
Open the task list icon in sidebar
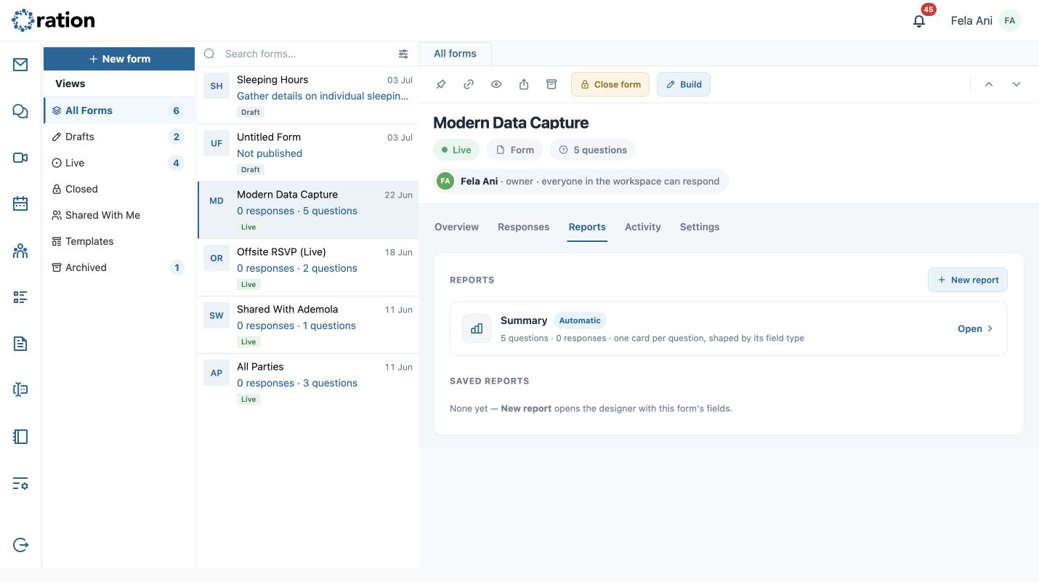[x=20, y=297]
